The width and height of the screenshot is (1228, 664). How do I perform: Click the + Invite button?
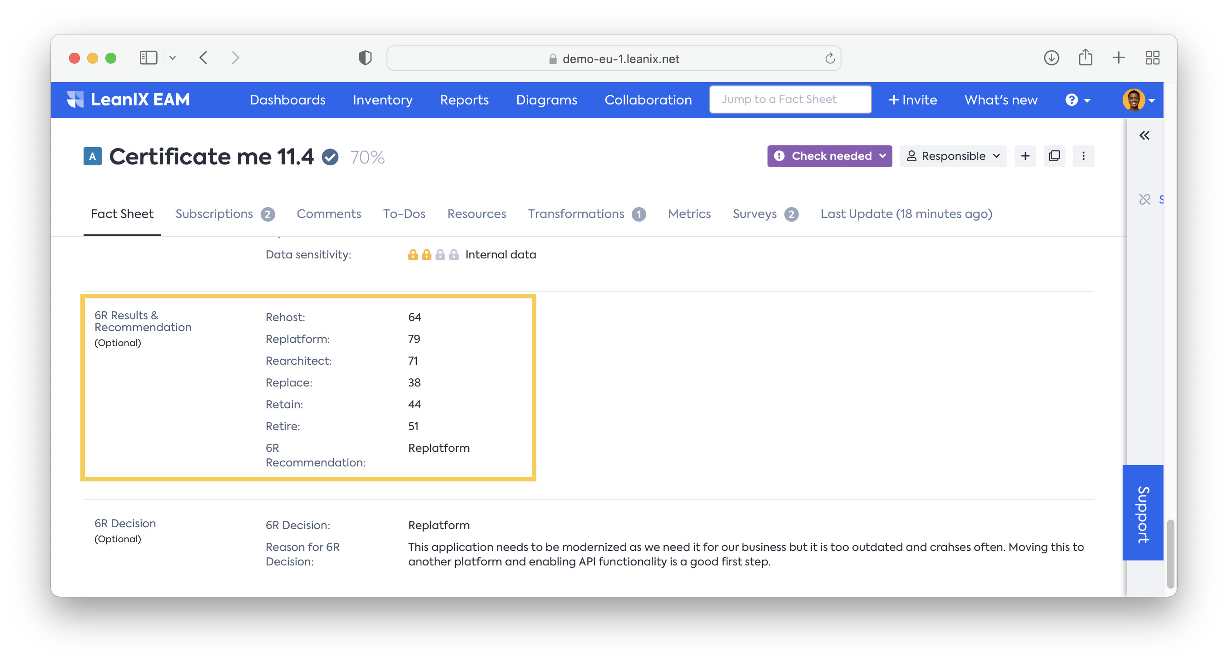pos(912,100)
